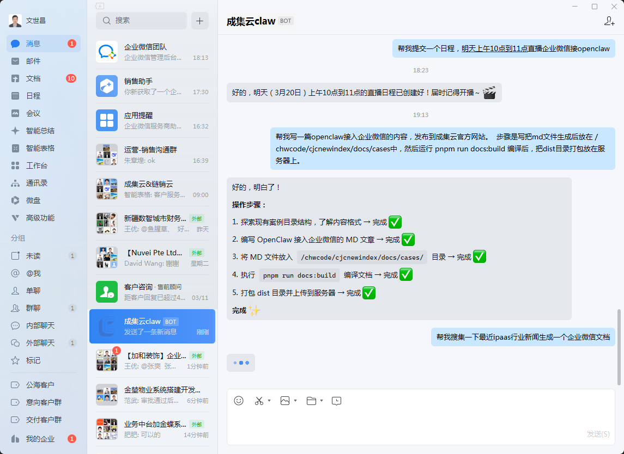
Task: Filter conversations by 未读
Action: click(33, 256)
